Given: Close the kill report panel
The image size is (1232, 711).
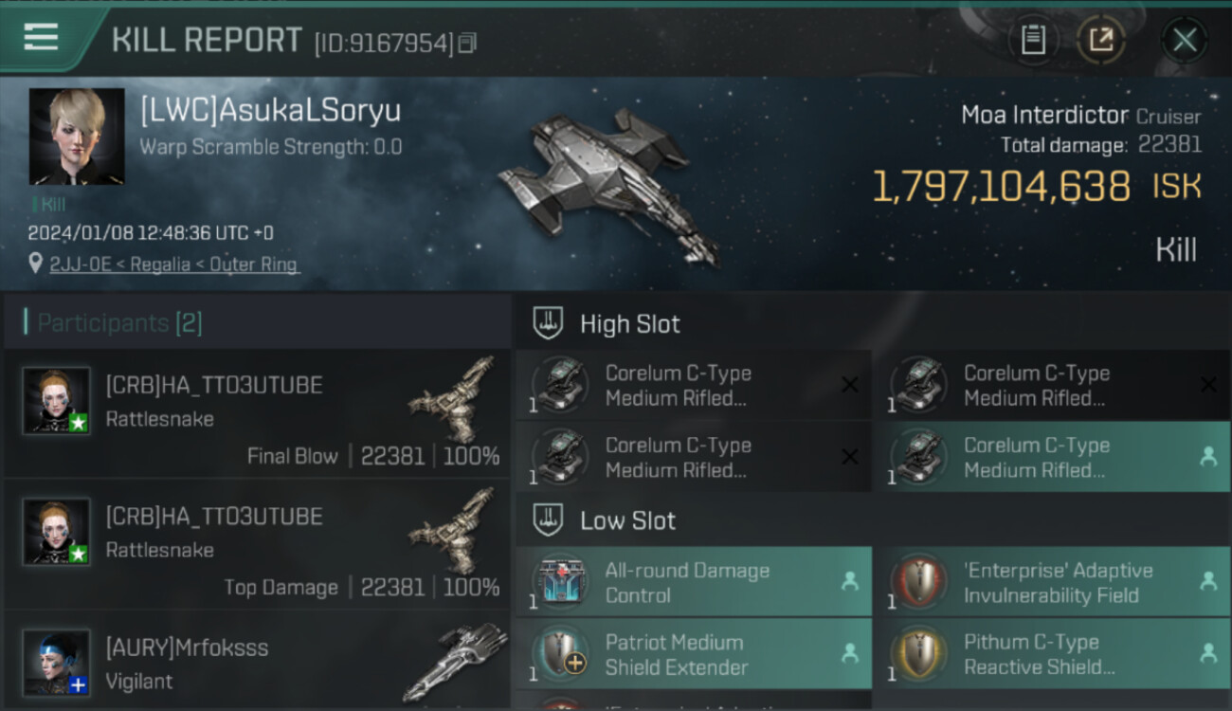Looking at the screenshot, I should click(x=1185, y=40).
